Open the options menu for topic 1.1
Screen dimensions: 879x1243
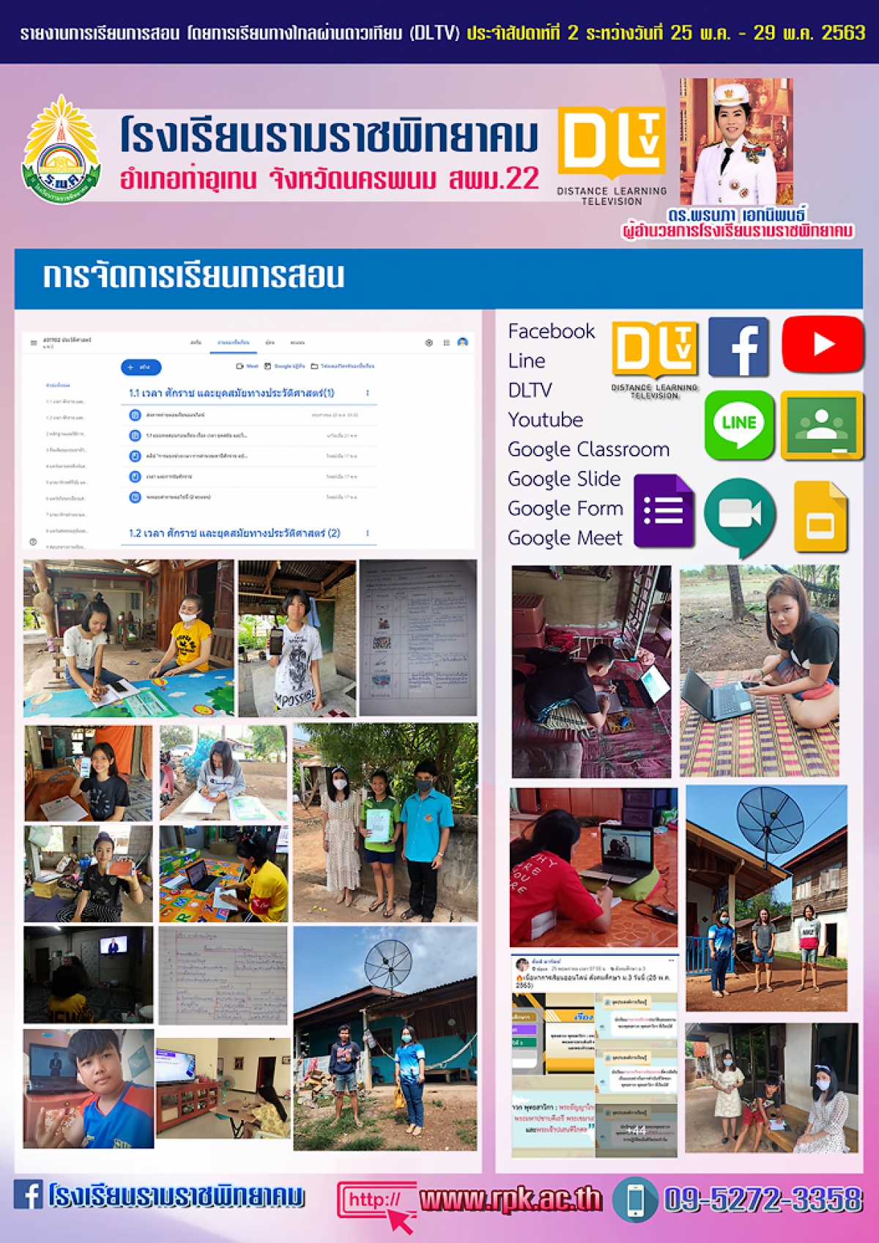[367, 393]
